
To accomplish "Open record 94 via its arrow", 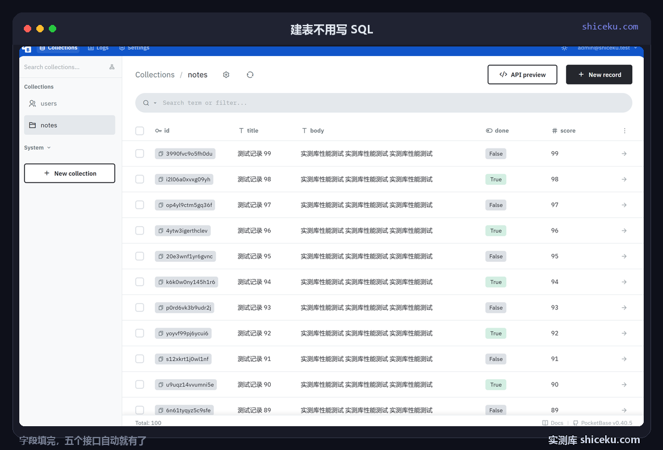I will [624, 282].
